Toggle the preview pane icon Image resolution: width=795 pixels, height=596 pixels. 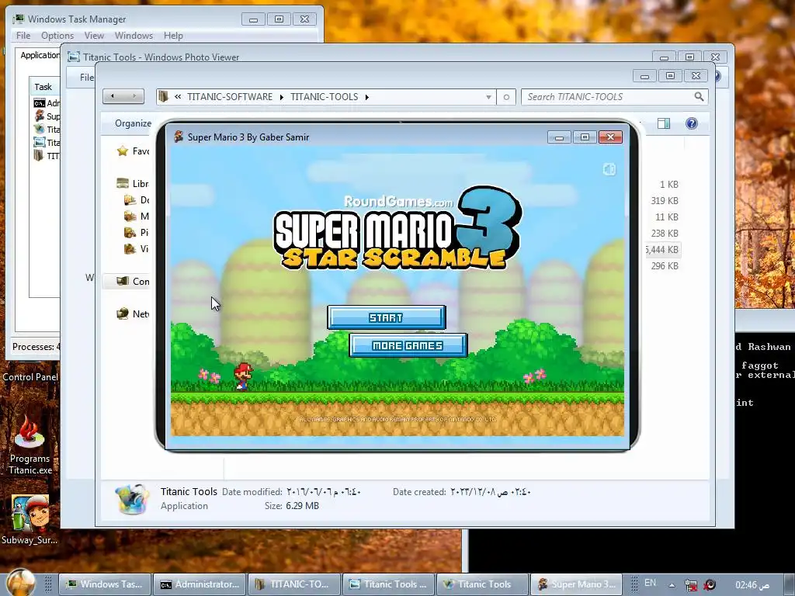pyautogui.click(x=664, y=123)
